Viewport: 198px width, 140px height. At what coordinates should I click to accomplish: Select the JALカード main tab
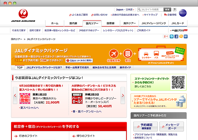tap(178, 23)
